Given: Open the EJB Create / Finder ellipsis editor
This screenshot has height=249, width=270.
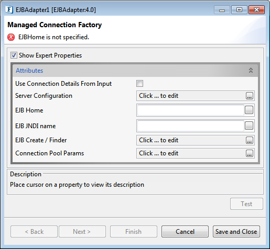Looking at the screenshot, I should pyautogui.click(x=250, y=140).
